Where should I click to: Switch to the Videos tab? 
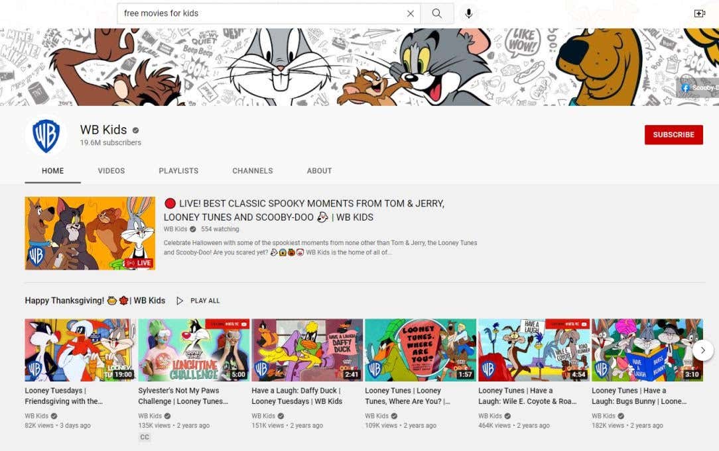pyautogui.click(x=111, y=171)
